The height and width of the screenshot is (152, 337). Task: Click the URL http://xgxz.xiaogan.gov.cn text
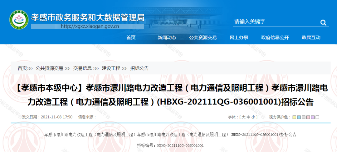click(90, 26)
